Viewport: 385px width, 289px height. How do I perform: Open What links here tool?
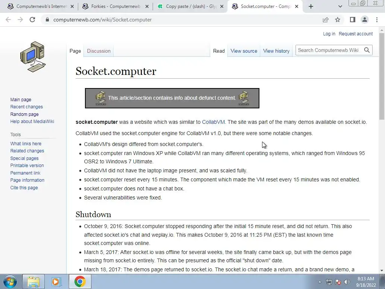[26, 143]
